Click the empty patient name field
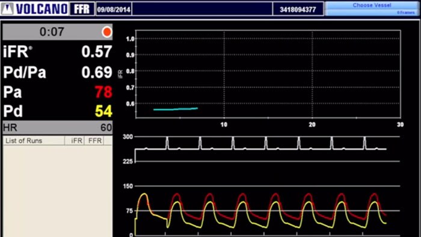This screenshot has width=421, height=237. 202,10
